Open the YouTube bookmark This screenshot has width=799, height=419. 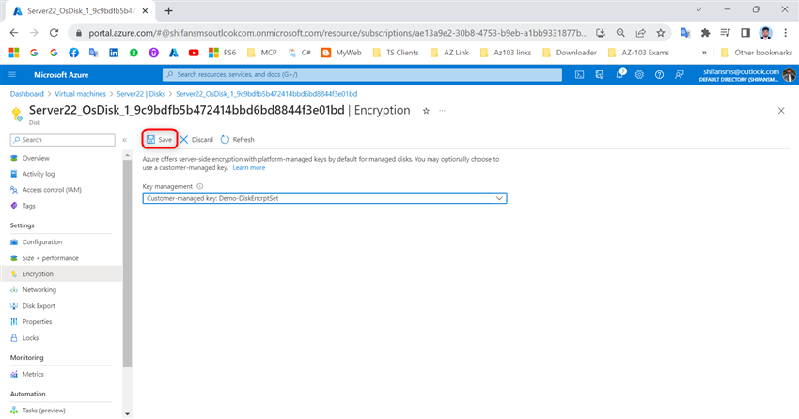point(194,53)
